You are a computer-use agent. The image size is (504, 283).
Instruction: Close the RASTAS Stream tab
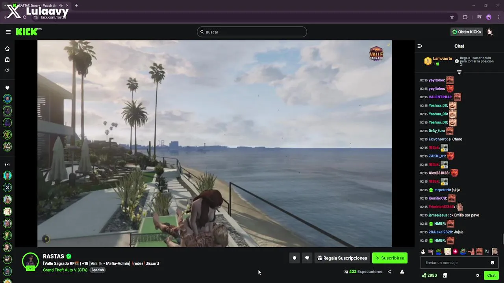click(x=67, y=6)
